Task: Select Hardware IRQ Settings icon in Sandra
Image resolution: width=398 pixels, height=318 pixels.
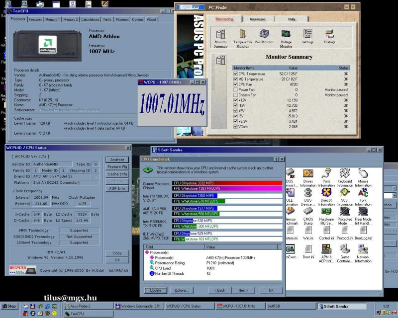Action: (326, 216)
